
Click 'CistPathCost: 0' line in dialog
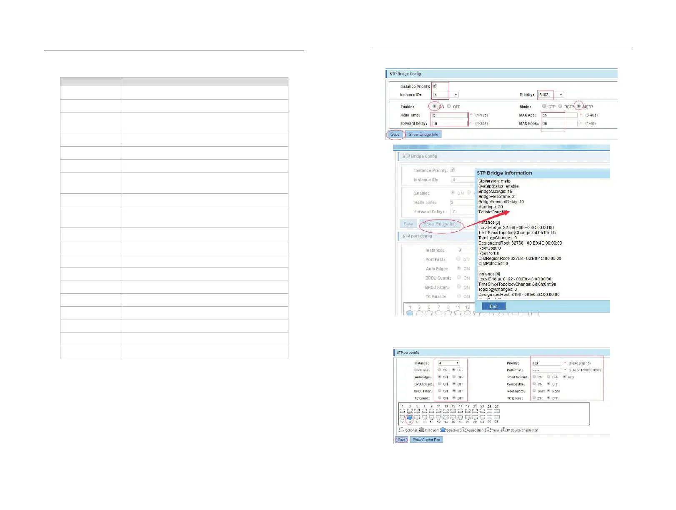(x=493, y=263)
